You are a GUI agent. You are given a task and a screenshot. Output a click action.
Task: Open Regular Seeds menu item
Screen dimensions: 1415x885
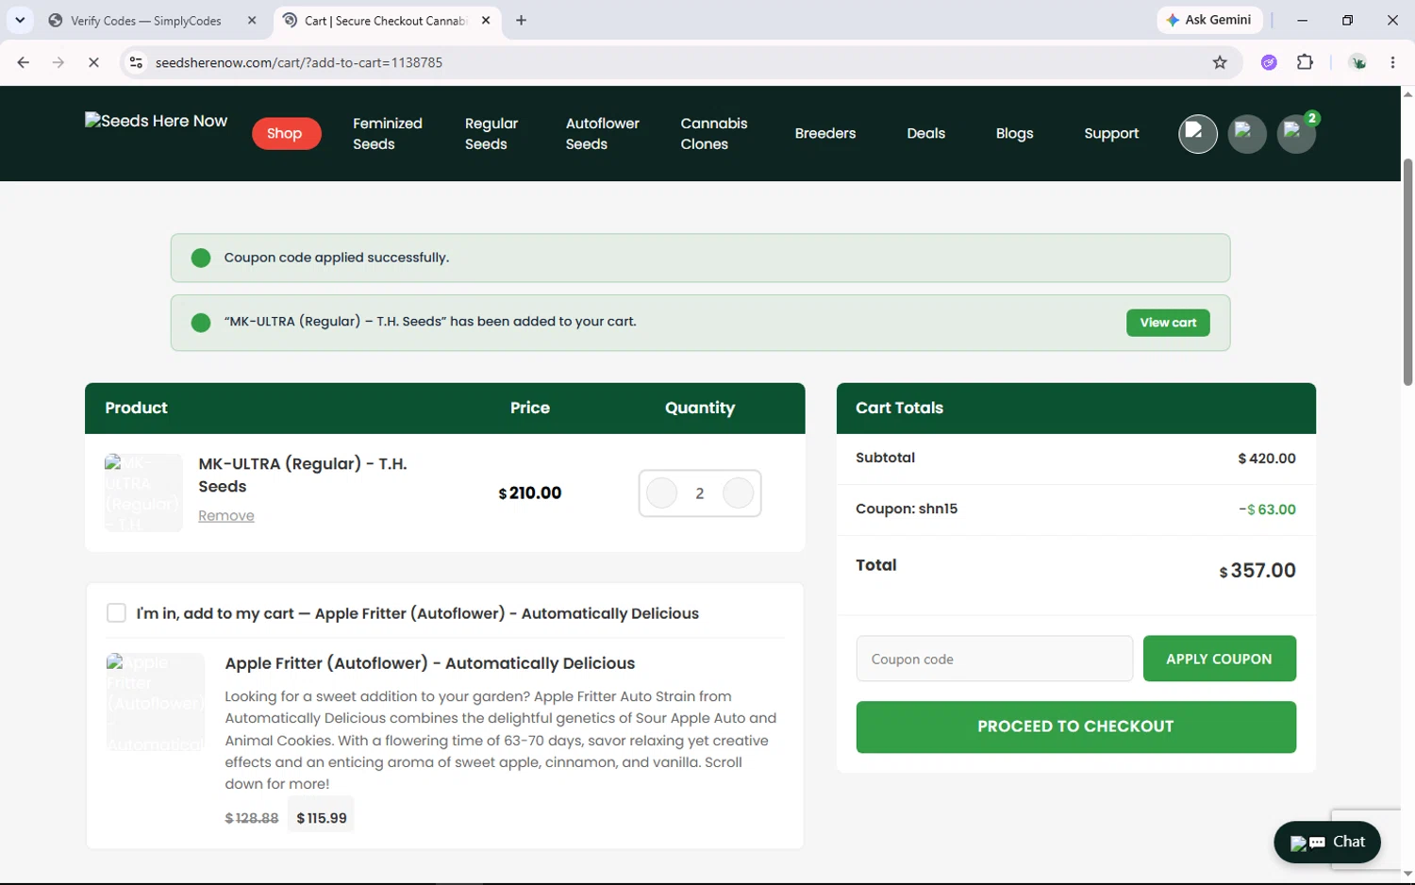[x=491, y=134]
